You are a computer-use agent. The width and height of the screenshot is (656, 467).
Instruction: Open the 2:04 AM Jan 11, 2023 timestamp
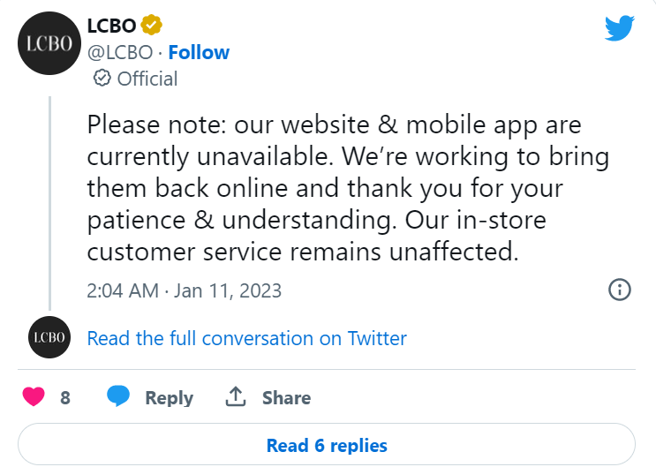184,290
